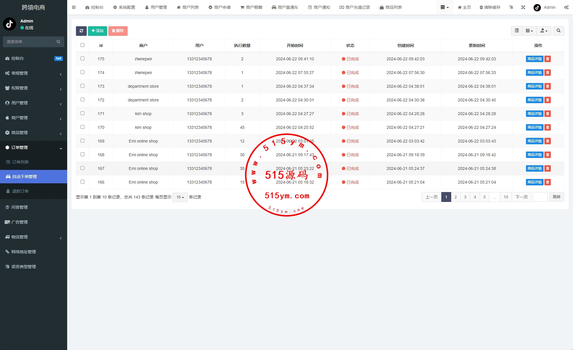Open the 商户列表 top tab
573x350 pixels.
pos(188,7)
